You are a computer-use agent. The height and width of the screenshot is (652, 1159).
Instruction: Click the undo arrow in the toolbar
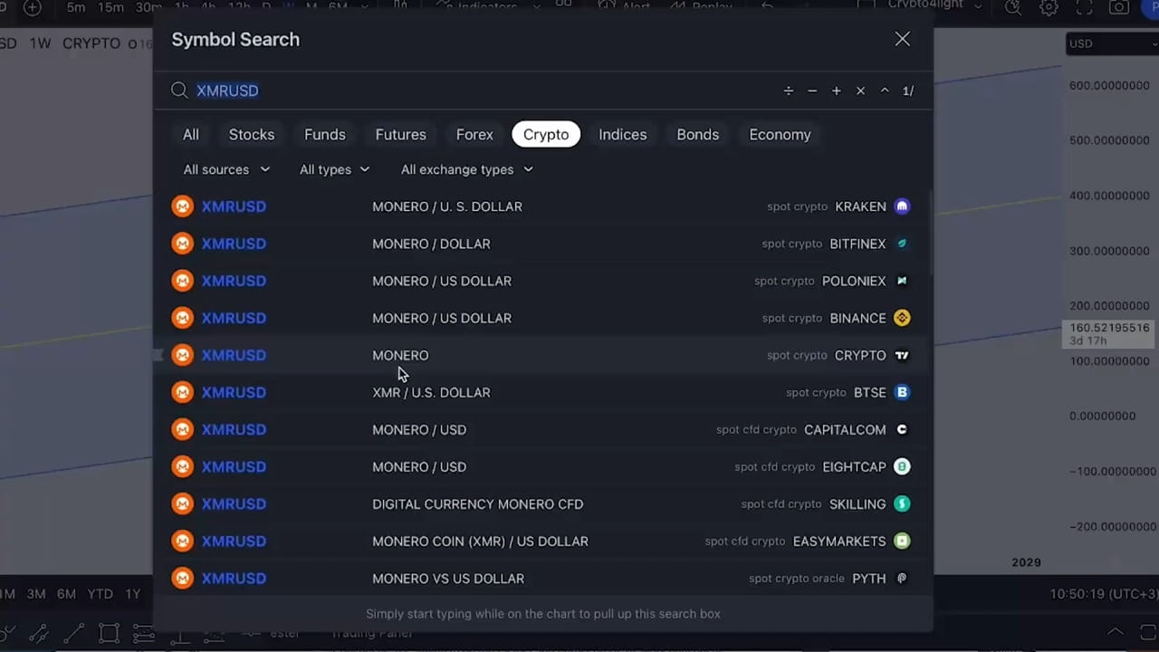(x=767, y=5)
